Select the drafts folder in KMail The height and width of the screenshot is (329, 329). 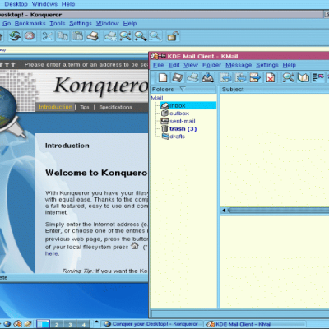pos(177,137)
